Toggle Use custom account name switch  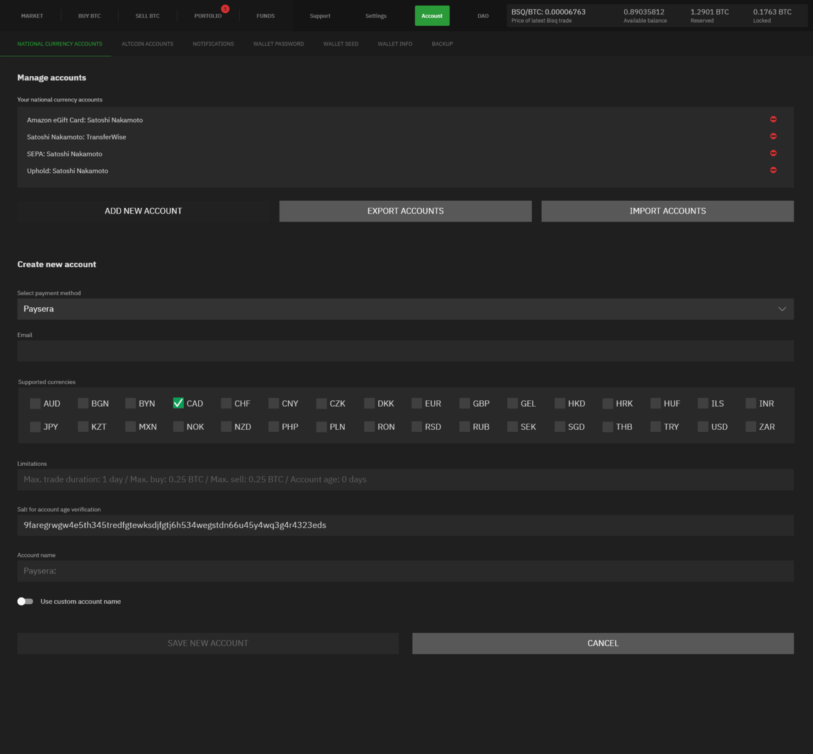click(x=25, y=602)
